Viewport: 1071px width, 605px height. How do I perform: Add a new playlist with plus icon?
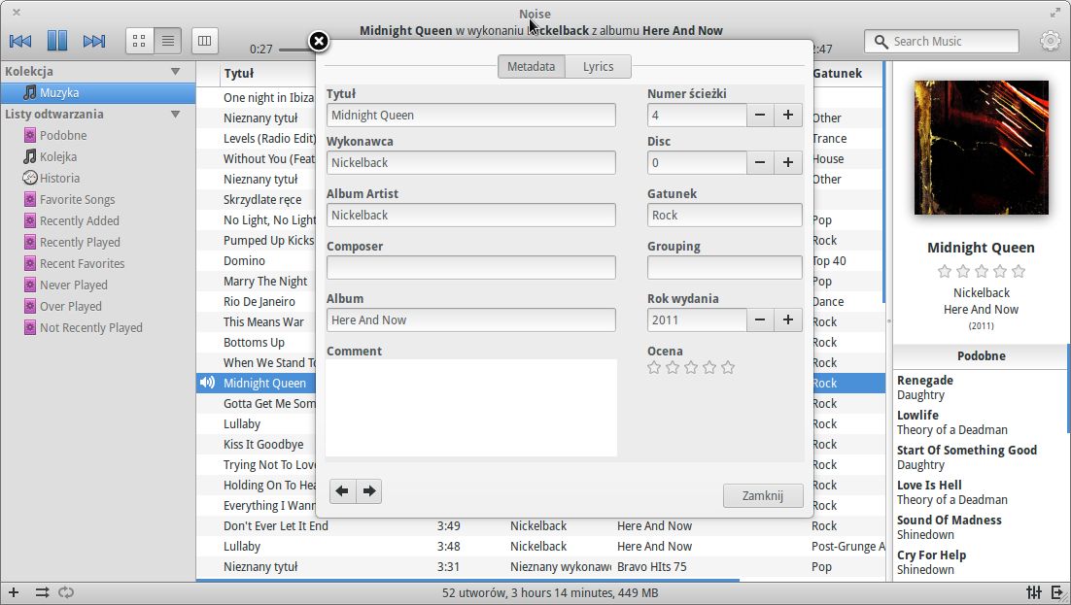(x=14, y=592)
